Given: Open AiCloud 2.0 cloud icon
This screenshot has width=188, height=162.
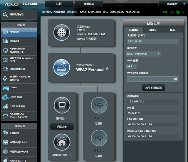Looking at the screenshot, I should pyautogui.click(x=5, y=115).
